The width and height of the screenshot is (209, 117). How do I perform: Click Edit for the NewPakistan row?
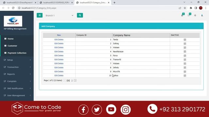pos(56,52)
